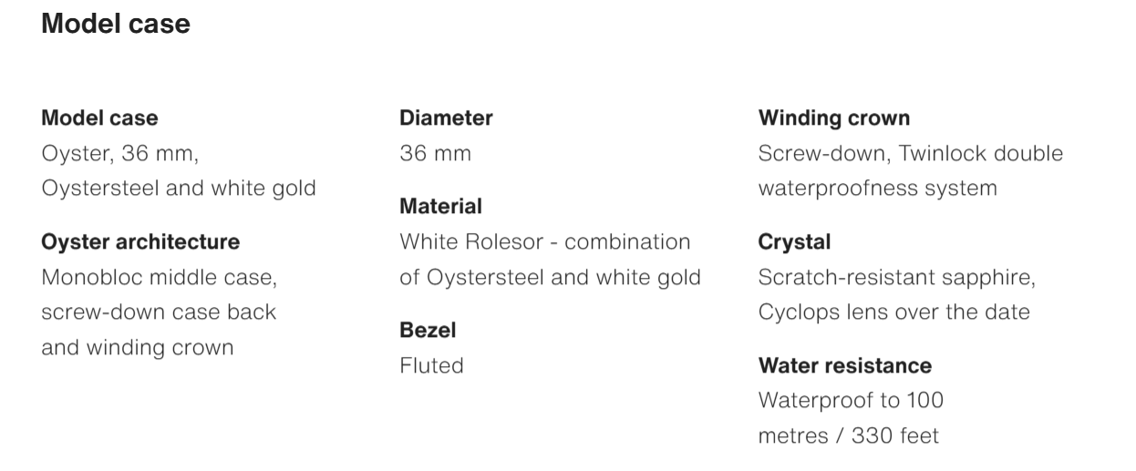The width and height of the screenshot is (1136, 471).
Task: Click the "metres / 330 feet" text line
Action: tap(848, 436)
